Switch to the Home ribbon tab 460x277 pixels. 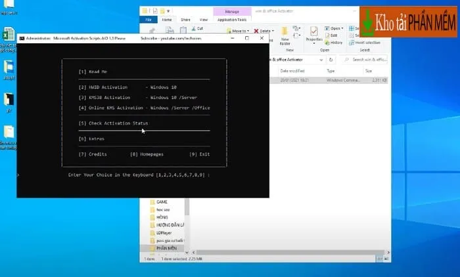pyautogui.click(x=167, y=20)
